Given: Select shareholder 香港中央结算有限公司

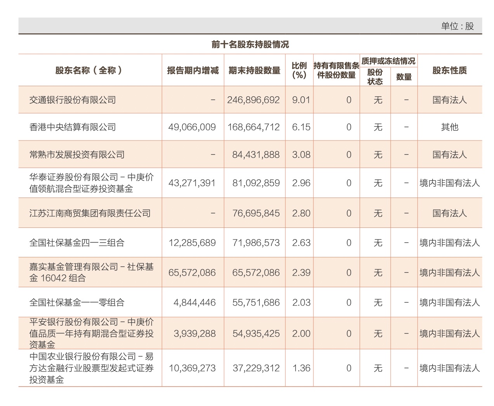Looking at the screenshot, I should [x=73, y=127].
